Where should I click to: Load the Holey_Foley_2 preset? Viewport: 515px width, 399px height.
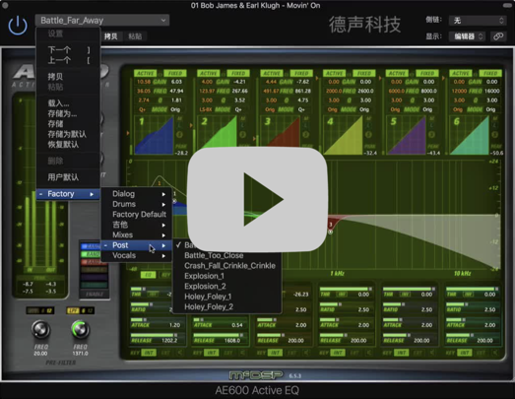point(226,306)
